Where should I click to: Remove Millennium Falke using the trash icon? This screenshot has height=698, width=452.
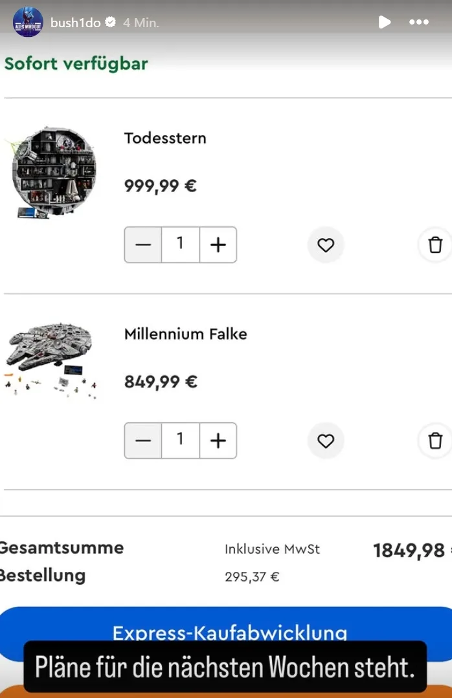[x=435, y=441]
